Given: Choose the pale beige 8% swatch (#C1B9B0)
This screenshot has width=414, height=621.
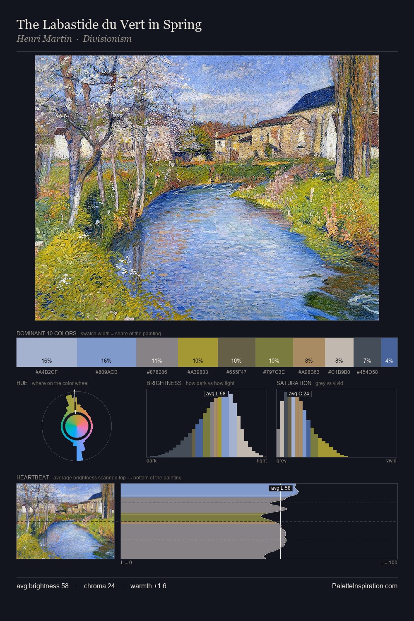Looking at the screenshot, I should 339,352.
